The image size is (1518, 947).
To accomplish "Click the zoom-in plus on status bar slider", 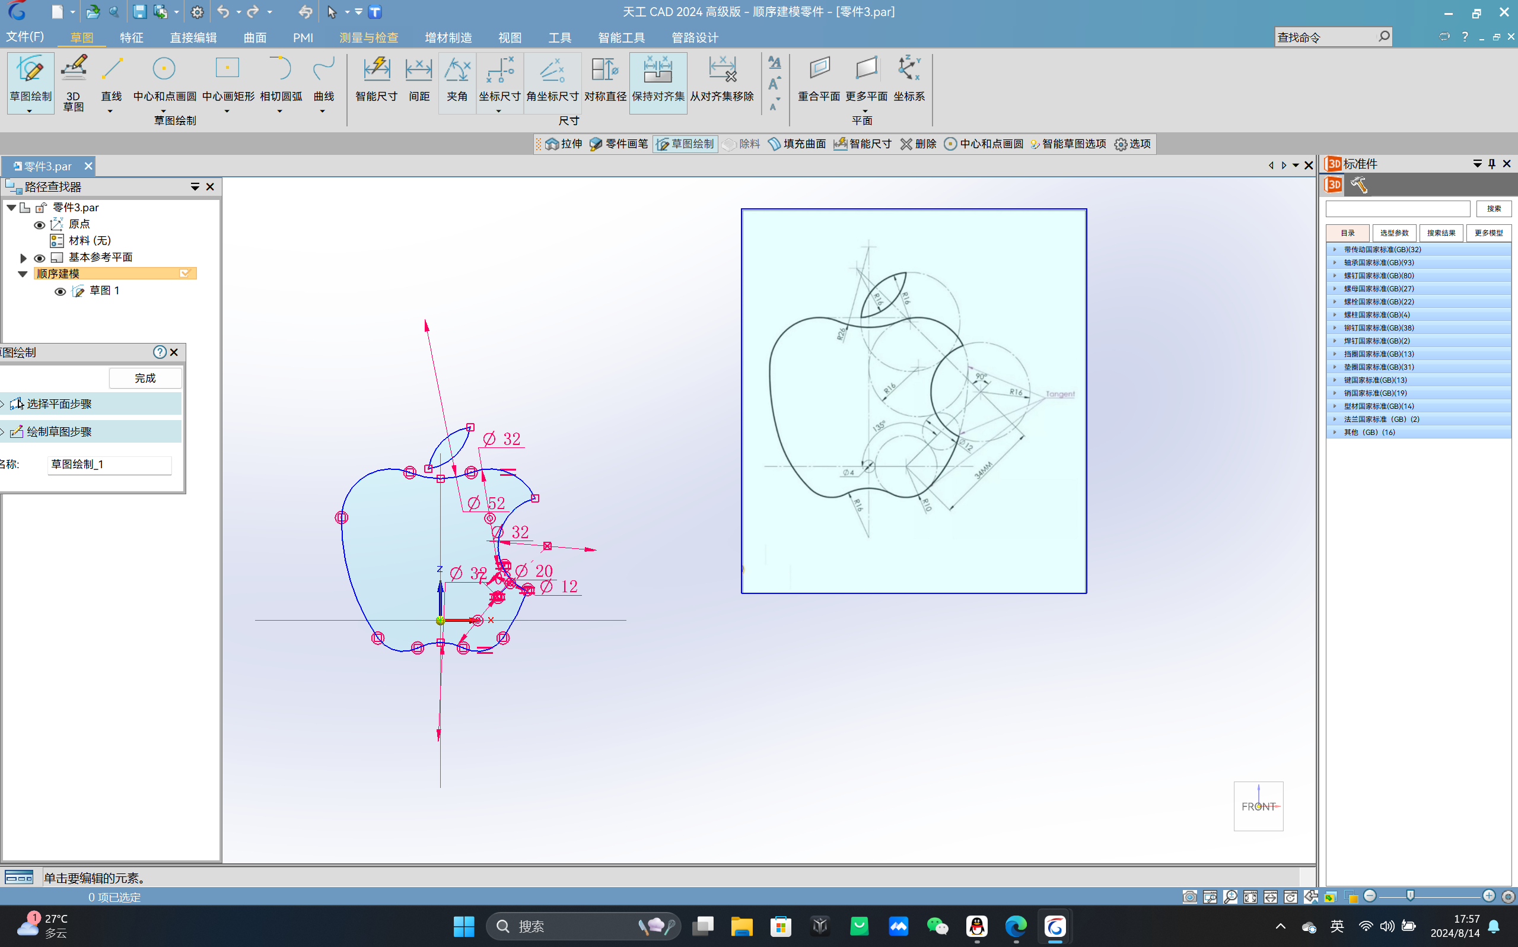I will [1488, 896].
